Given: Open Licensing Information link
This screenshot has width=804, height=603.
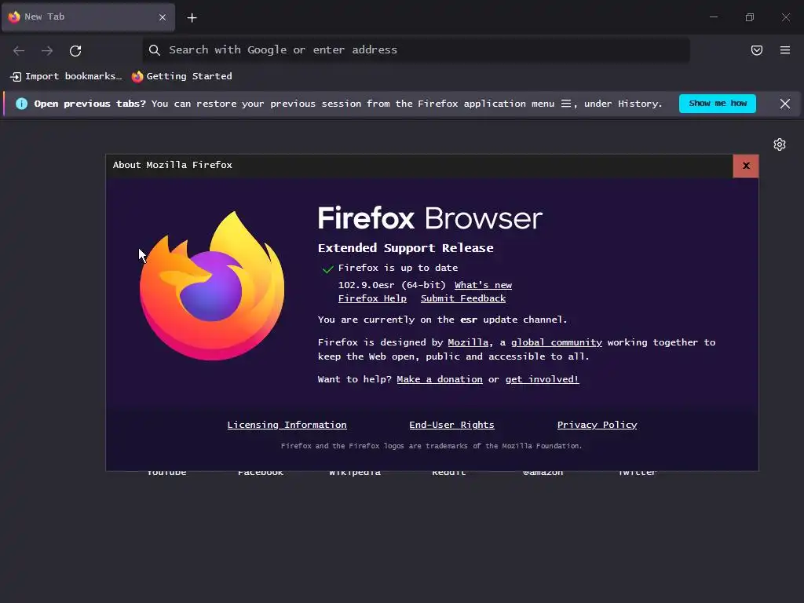Looking at the screenshot, I should 287,425.
